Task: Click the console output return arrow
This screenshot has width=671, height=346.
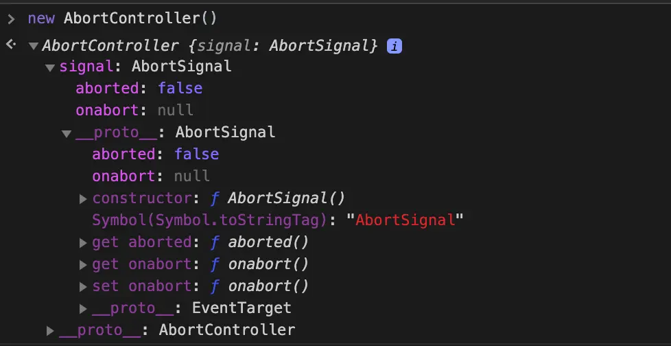Action: (11, 45)
